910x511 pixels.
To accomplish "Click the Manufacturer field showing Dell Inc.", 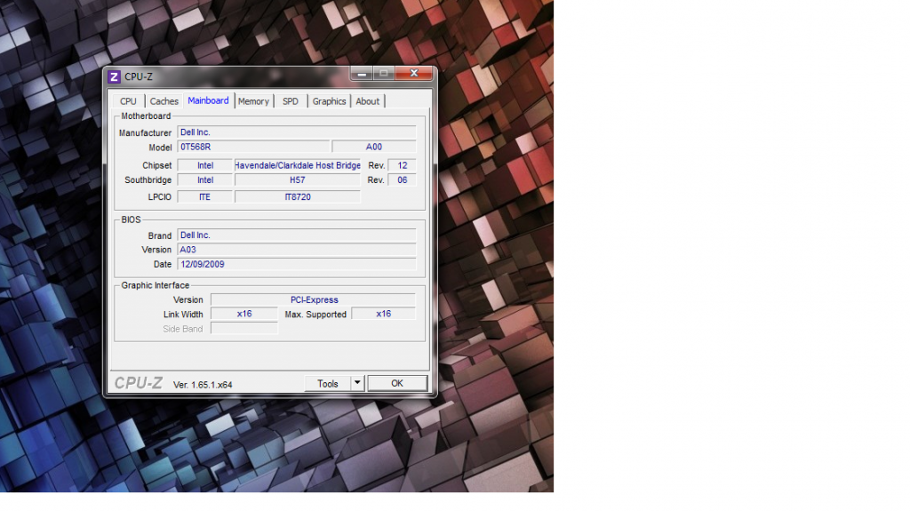I will (297, 132).
